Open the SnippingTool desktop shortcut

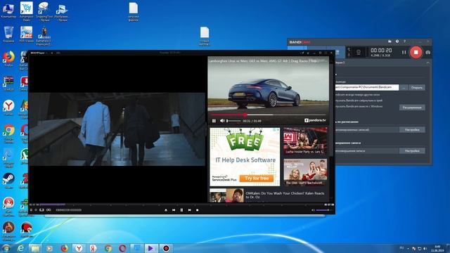click(44, 11)
